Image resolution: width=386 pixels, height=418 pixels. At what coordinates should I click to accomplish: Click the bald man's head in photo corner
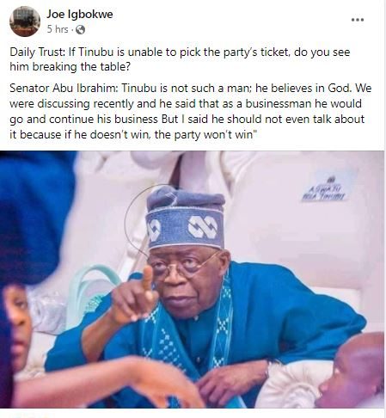pos(355,370)
